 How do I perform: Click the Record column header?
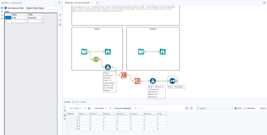click(72, 114)
